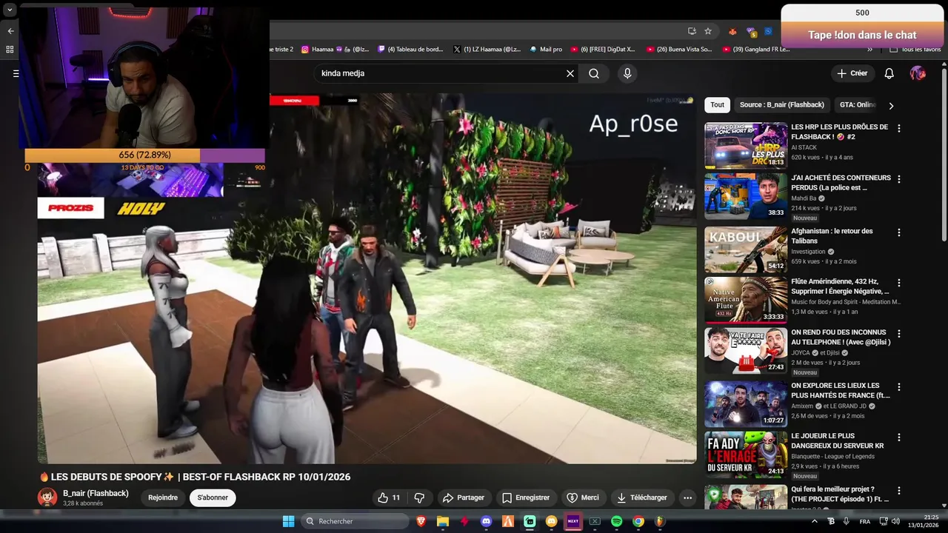Open 'Gangland FR' bookmark
948x533 pixels.
pos(755,50)
